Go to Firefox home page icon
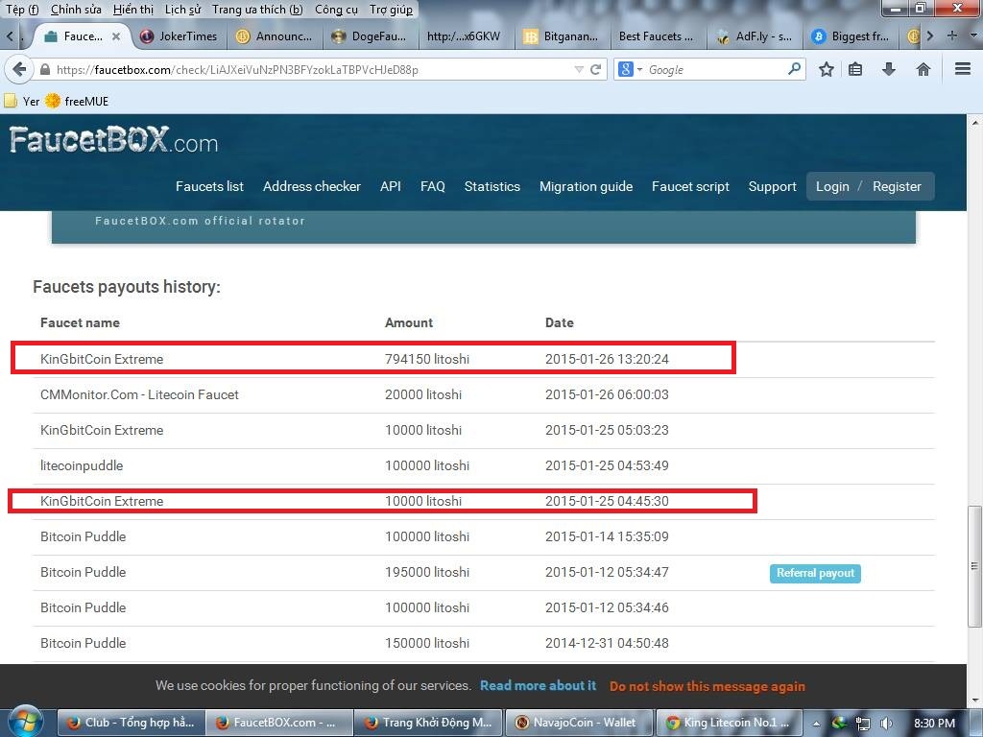This screenshot has height=737, width=983. tap(923, 69)
